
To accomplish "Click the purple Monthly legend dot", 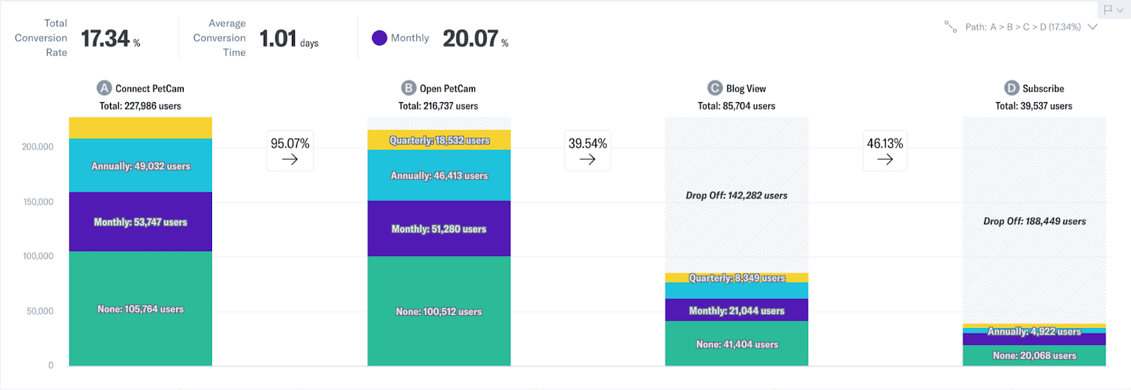I will click(x=380, y=38).
